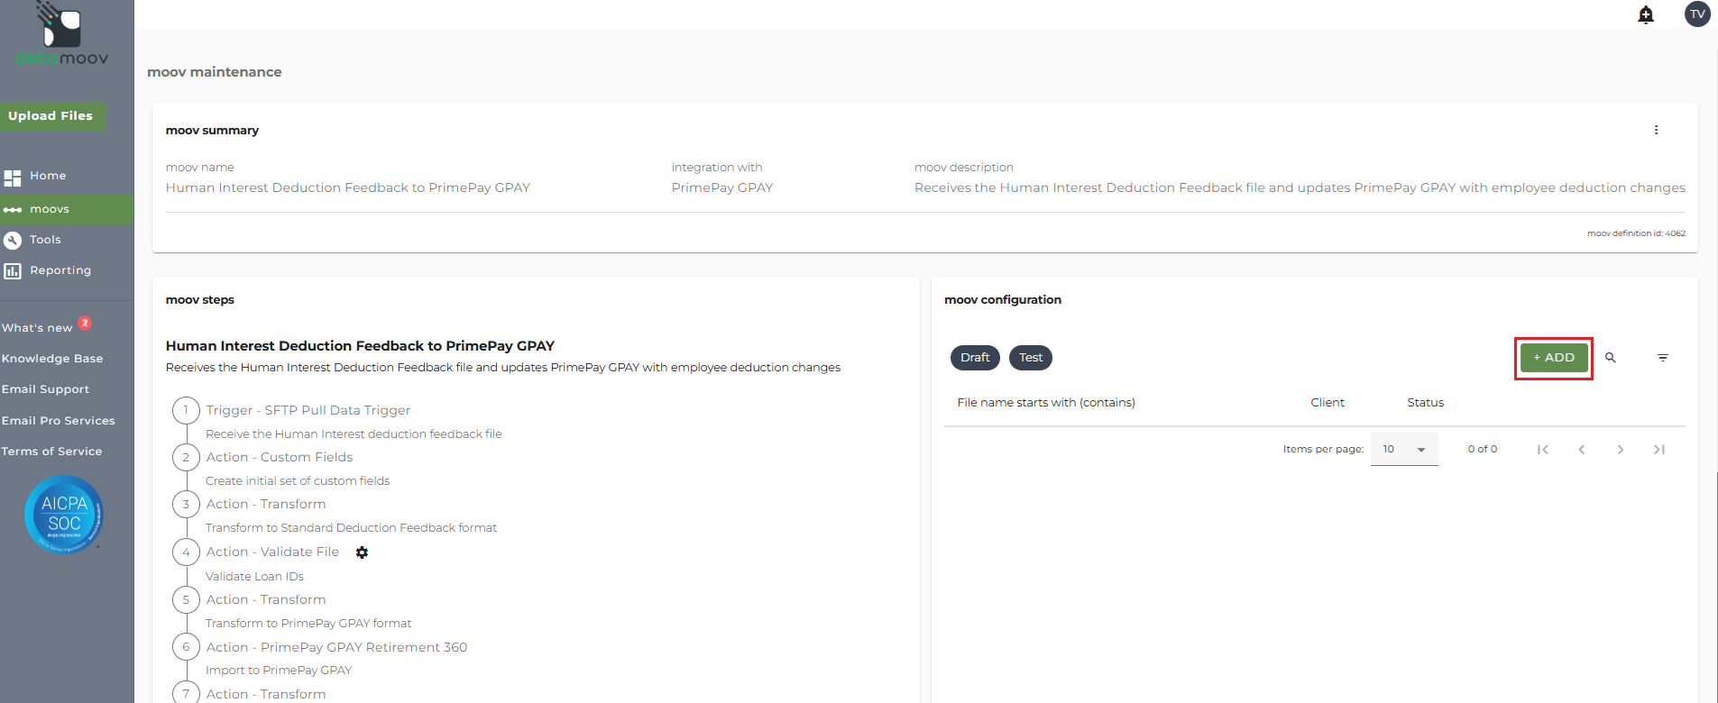Click 'Validate Loan IDs' description

[254, 577]
